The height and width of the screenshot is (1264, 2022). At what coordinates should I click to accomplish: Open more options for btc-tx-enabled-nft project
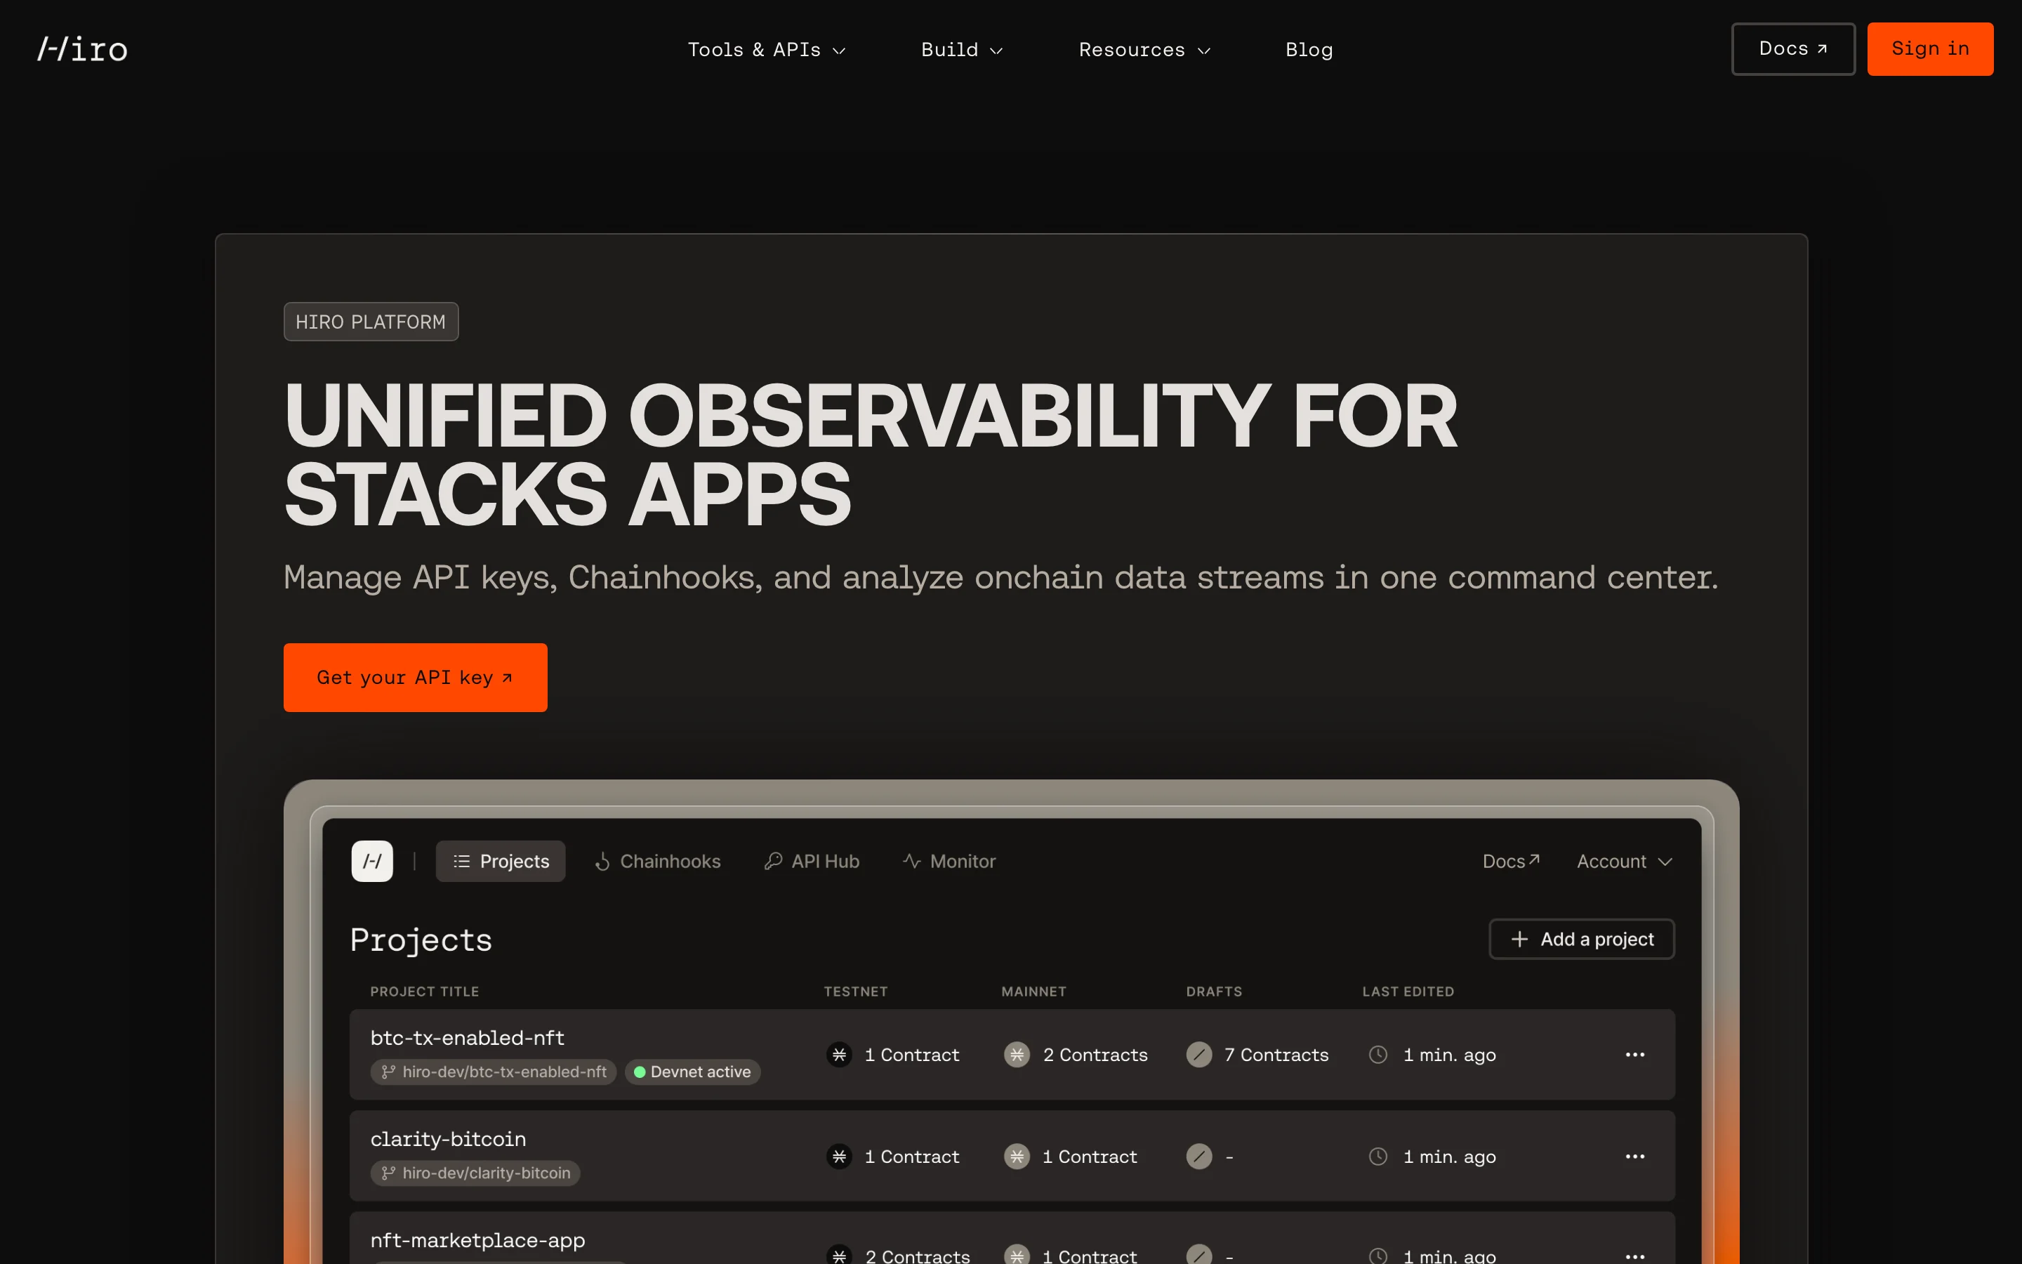[1634, 1055]
